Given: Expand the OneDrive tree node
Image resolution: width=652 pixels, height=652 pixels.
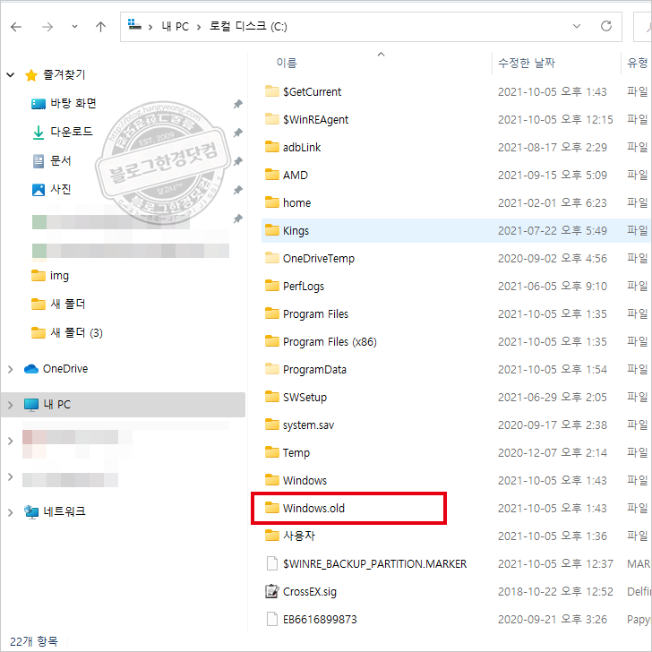Looking at the screenshot, I should [x=11, y=369].
